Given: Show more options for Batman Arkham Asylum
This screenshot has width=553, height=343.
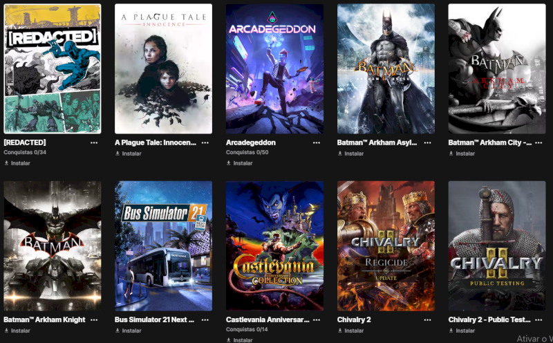Looking at the screenshot, I should coord(427,142).
